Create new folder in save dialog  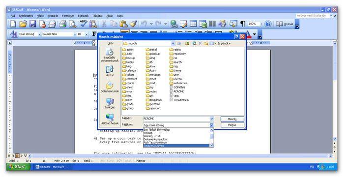(205, 43)
